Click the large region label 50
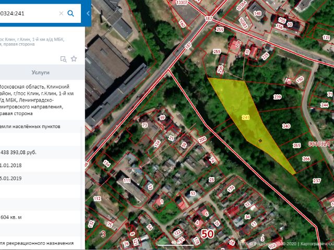 click(207, 234)
